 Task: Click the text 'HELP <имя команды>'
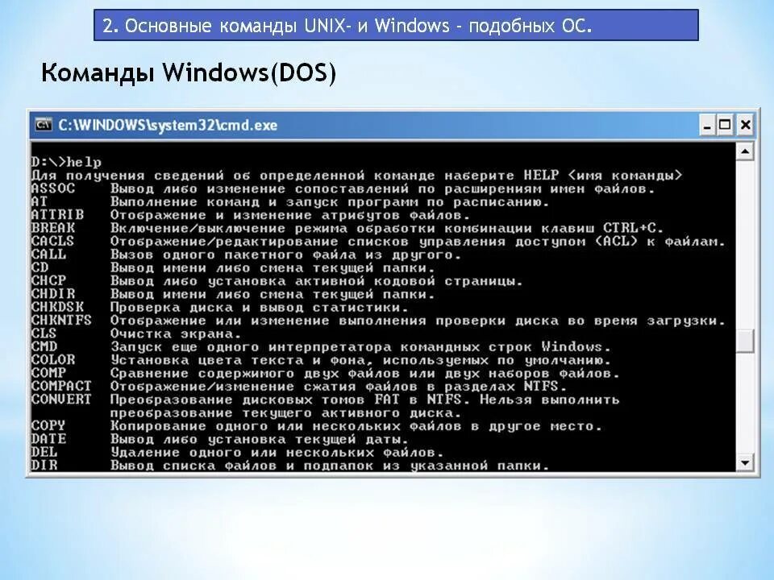tap(603, 175)
